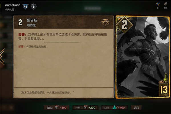
Task: Click the card power diamond showing 2
Action: click(x=125, y=25)
